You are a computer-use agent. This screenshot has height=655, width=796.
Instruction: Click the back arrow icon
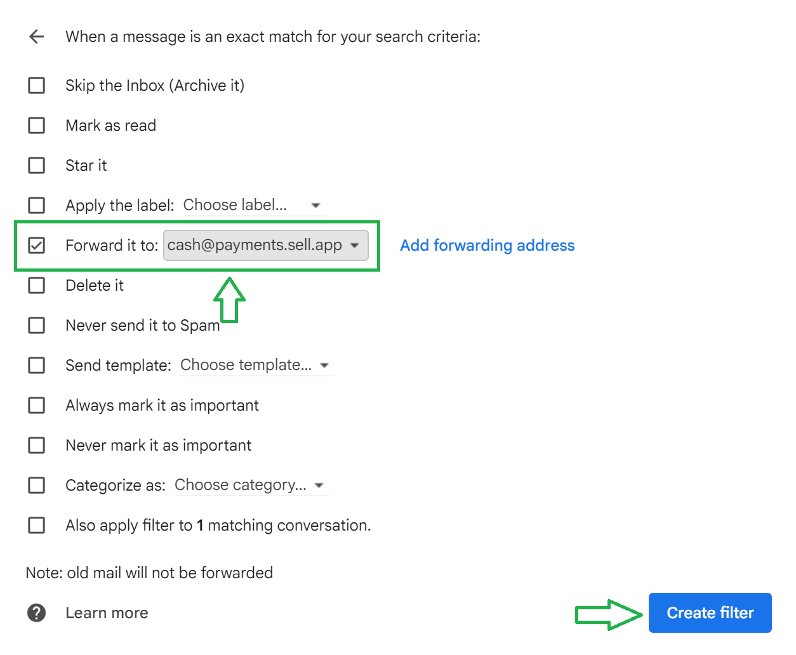[37, 37]
